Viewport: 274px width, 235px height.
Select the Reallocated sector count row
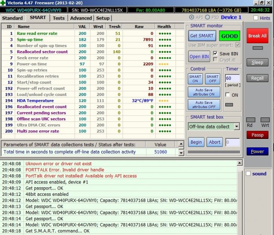[42, 52]
